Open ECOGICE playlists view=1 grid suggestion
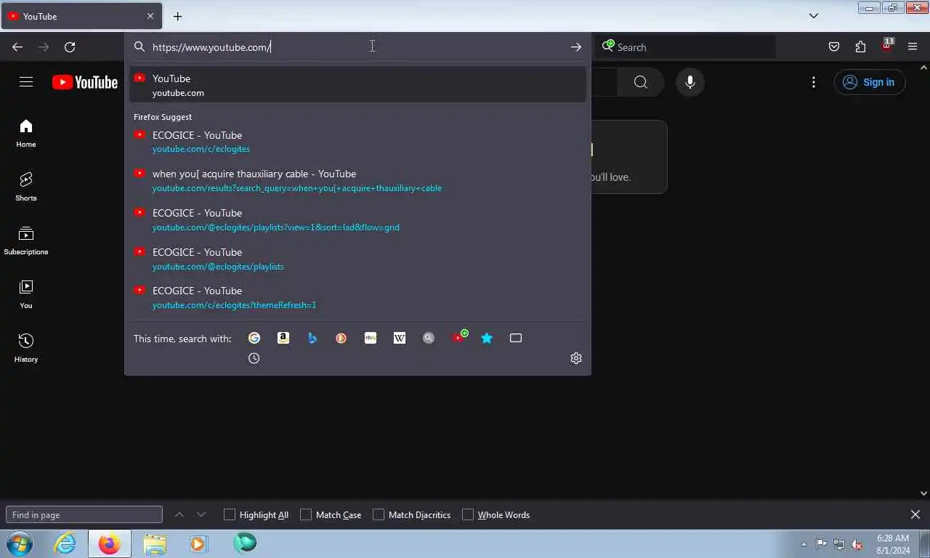Screen dimensions: 930x558 tap(357, 219)
